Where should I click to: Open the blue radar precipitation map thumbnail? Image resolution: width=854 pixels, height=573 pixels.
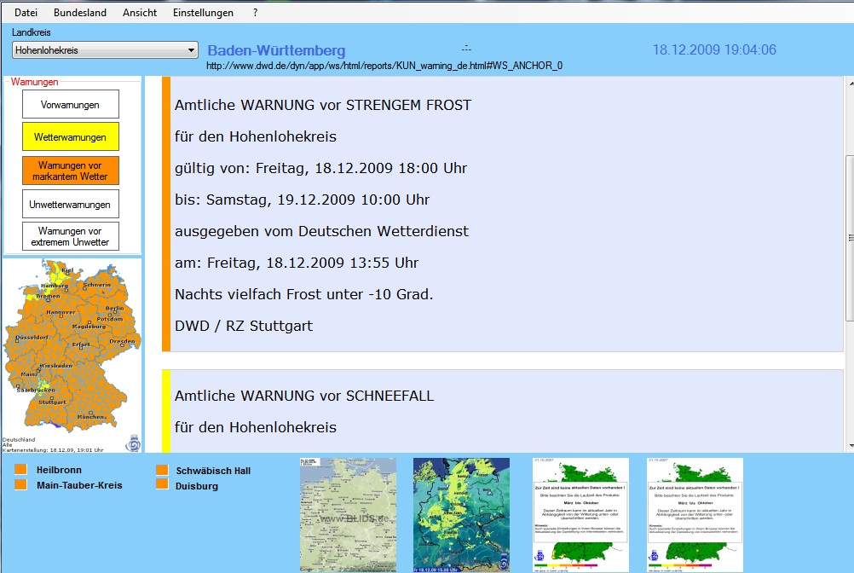click(x=461, y=514)
